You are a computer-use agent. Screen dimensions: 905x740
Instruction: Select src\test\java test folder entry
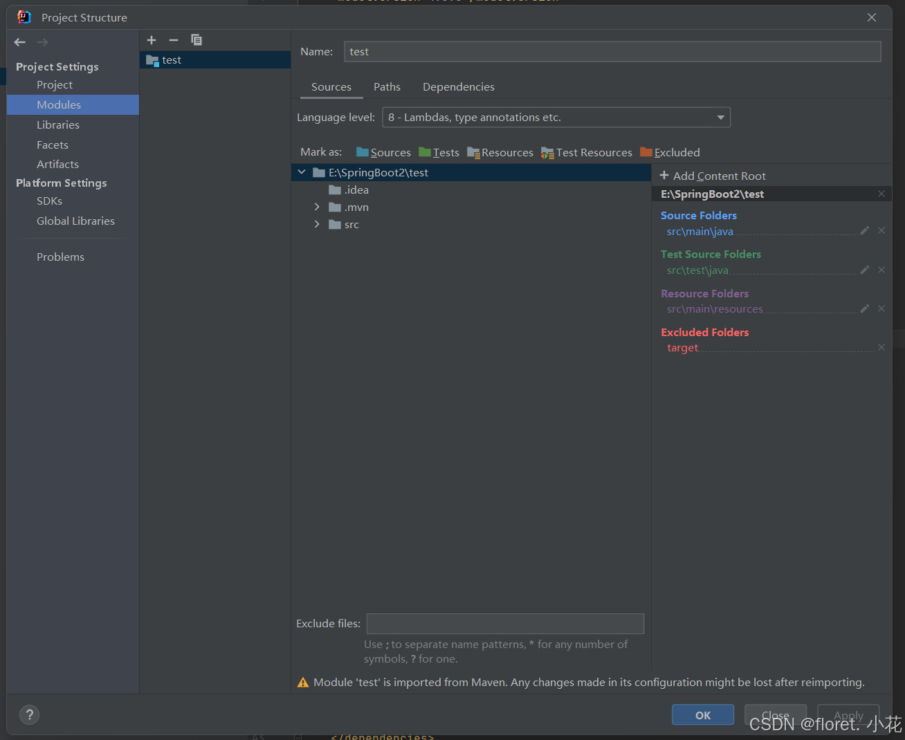(697, 270)
